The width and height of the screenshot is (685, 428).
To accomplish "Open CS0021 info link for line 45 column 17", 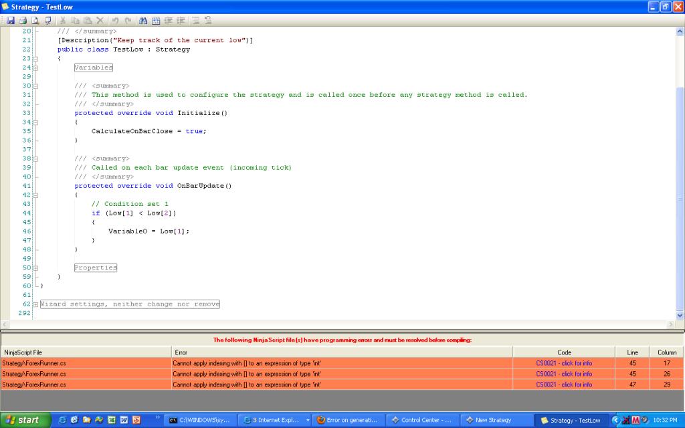I will [x=564, y=363].
